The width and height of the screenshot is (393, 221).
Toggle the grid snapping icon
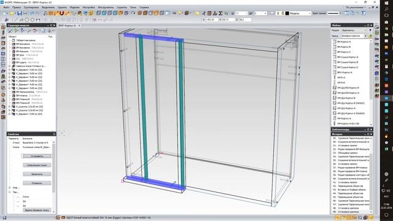(x=51, y=14)
